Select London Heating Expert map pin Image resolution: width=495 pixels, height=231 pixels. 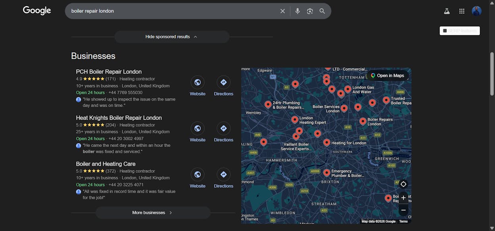(295, 120)
